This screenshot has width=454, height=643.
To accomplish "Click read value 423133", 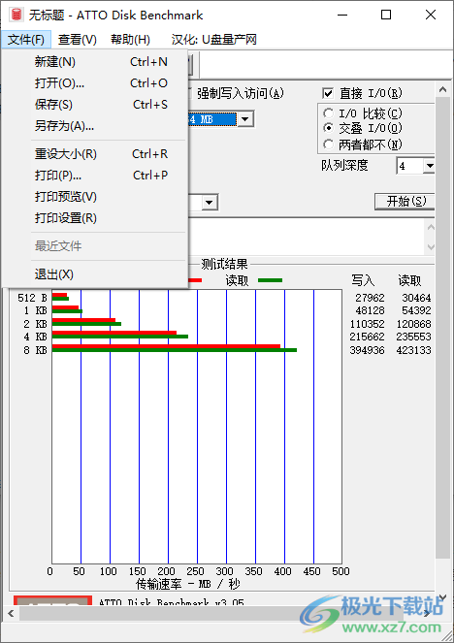I will pyautogui.click(x=414, y=351).
